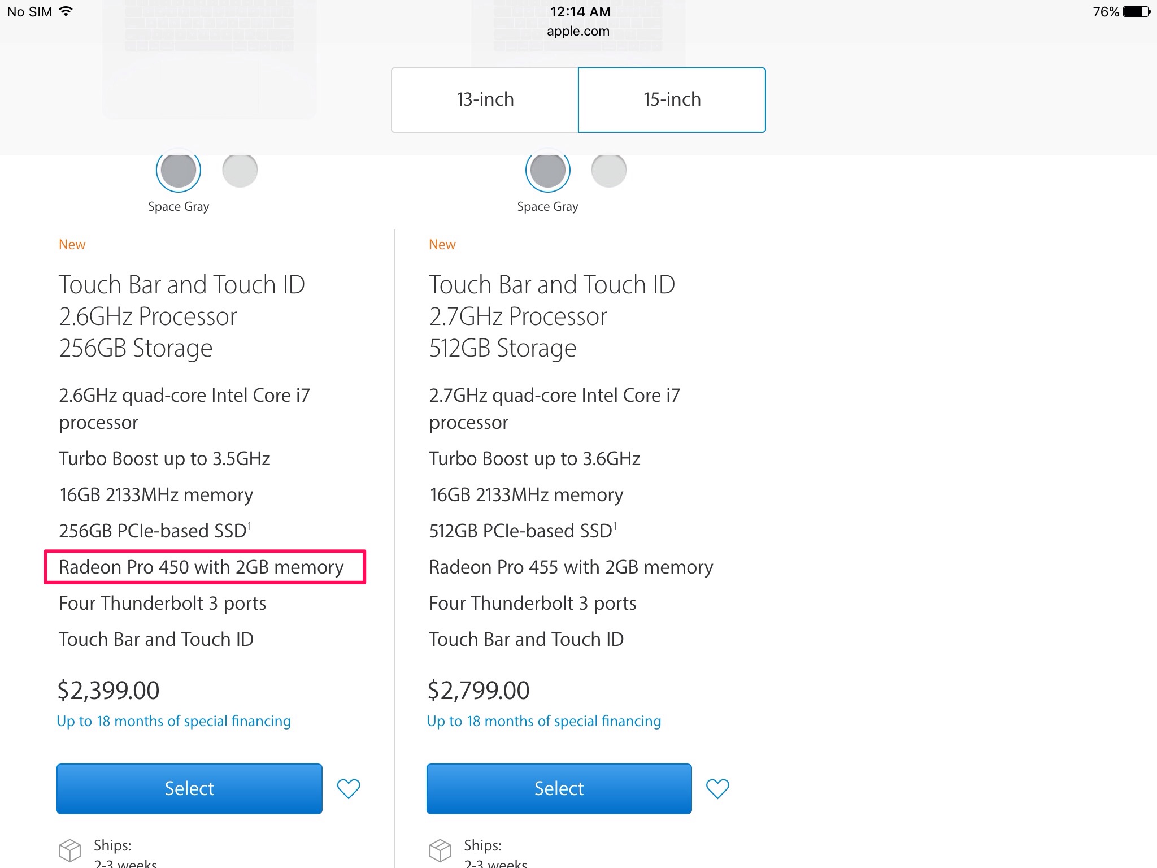The image size is (1157, 868).
Task: Select the $2,399.00 MacBook Pro
Action: click(189, 788)
